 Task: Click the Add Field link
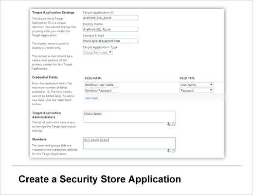click(x=91, y=98)
